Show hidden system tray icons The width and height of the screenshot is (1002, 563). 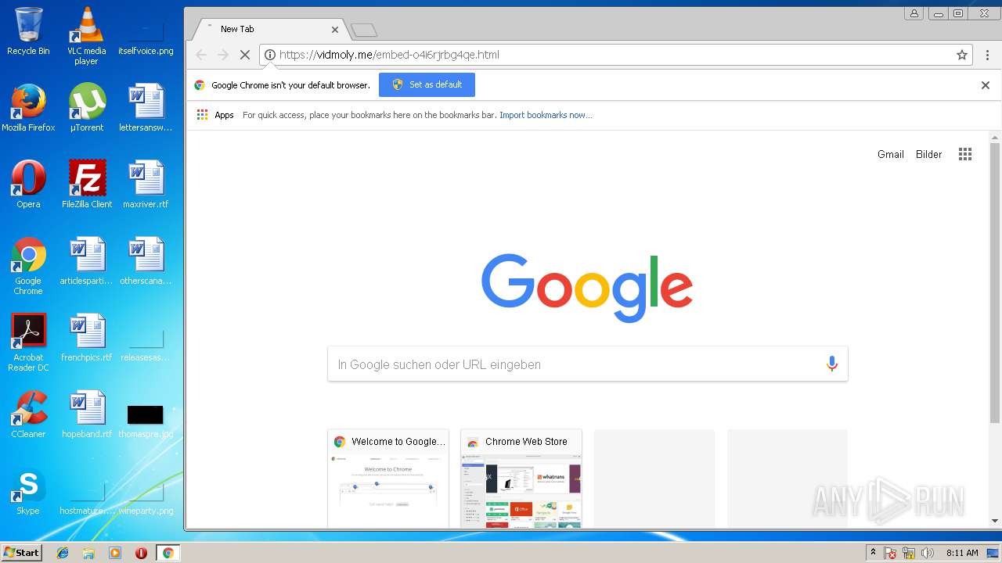pos(873,553)
